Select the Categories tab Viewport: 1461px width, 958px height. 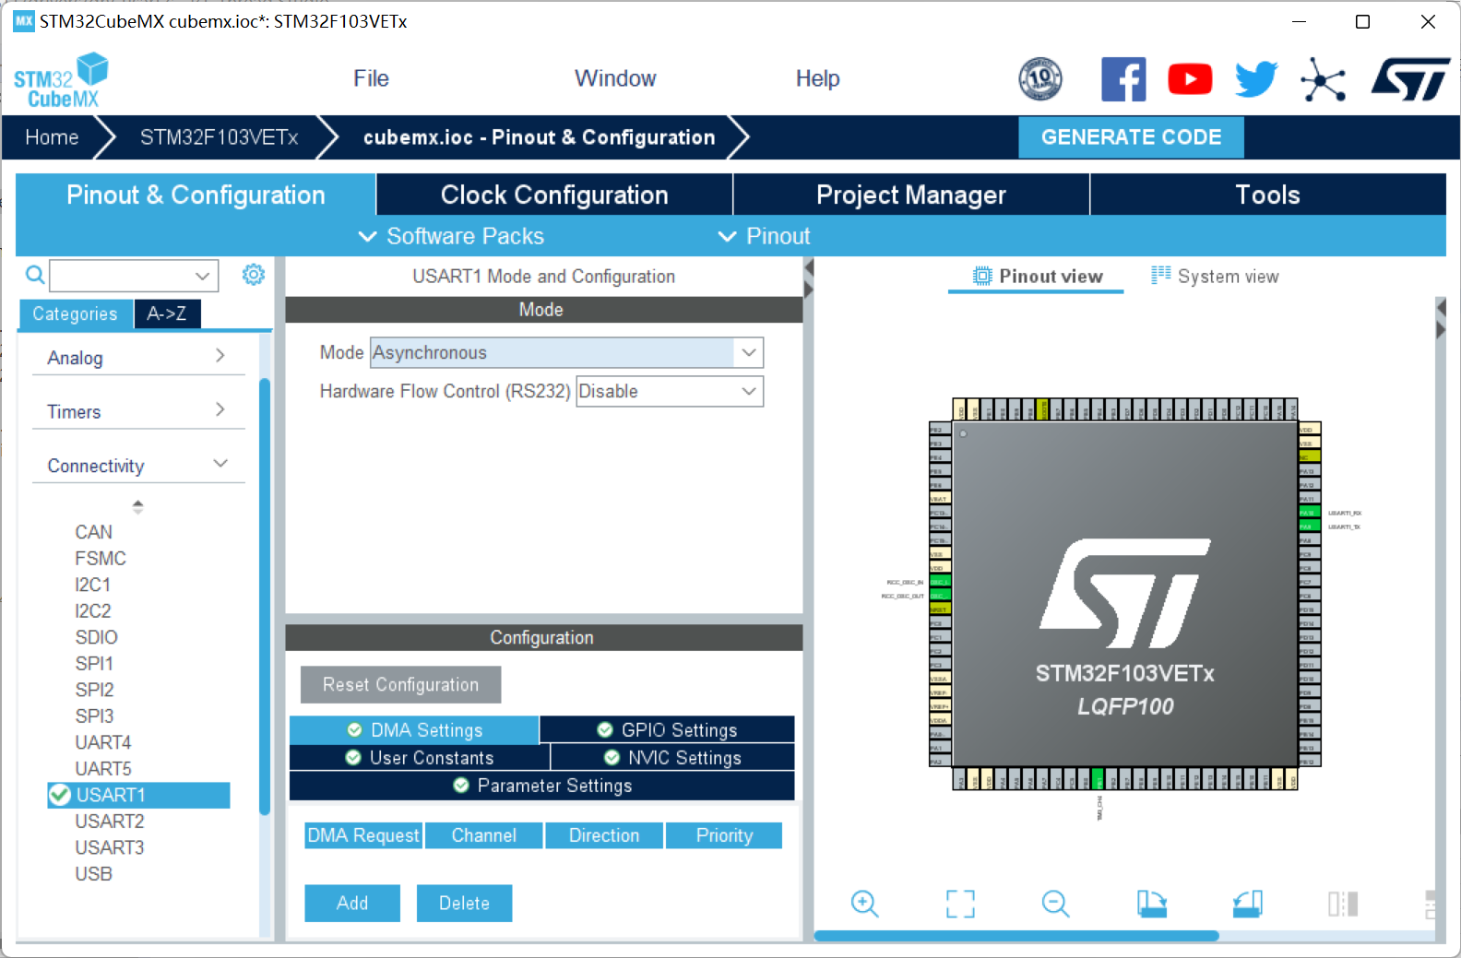76,313
